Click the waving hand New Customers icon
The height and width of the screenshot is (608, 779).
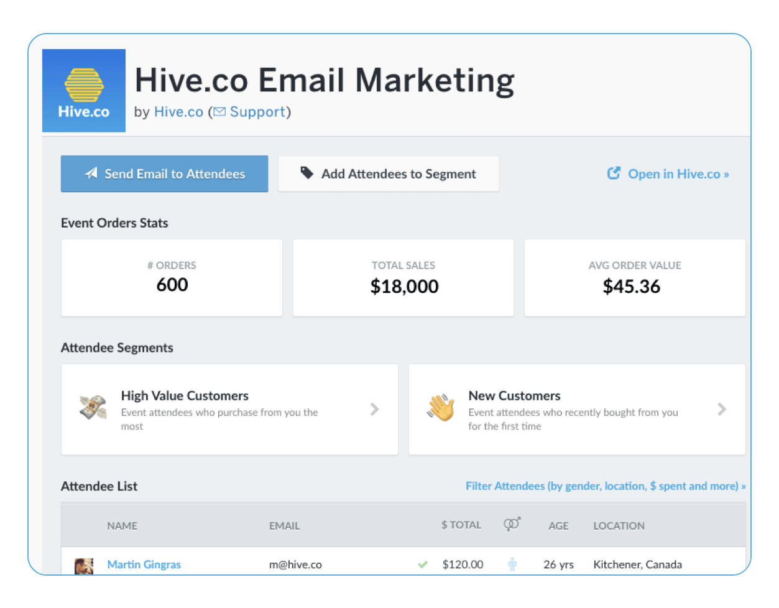tap(441, 408)
